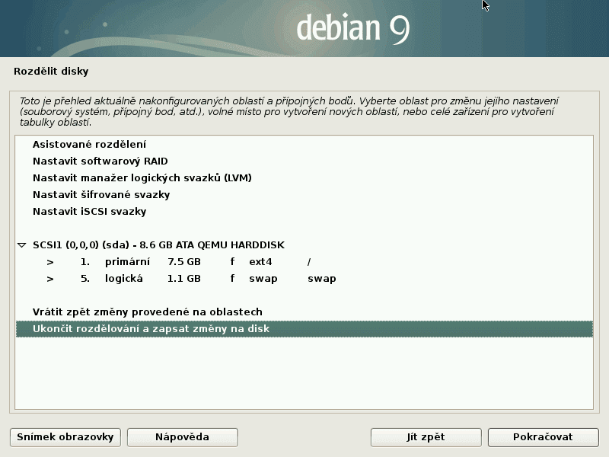Viewport: 609px width, 457px height.
Task: Select the SCSI1 (0,0,0) (sda) QEMU HARDDISK row
Action: (x=304, y=245)
